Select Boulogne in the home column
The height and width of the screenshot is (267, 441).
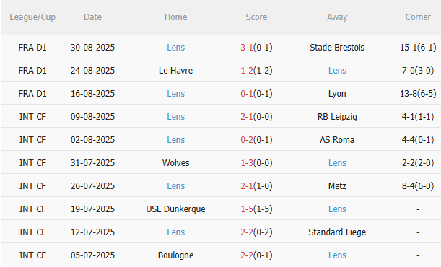point(176,255)
